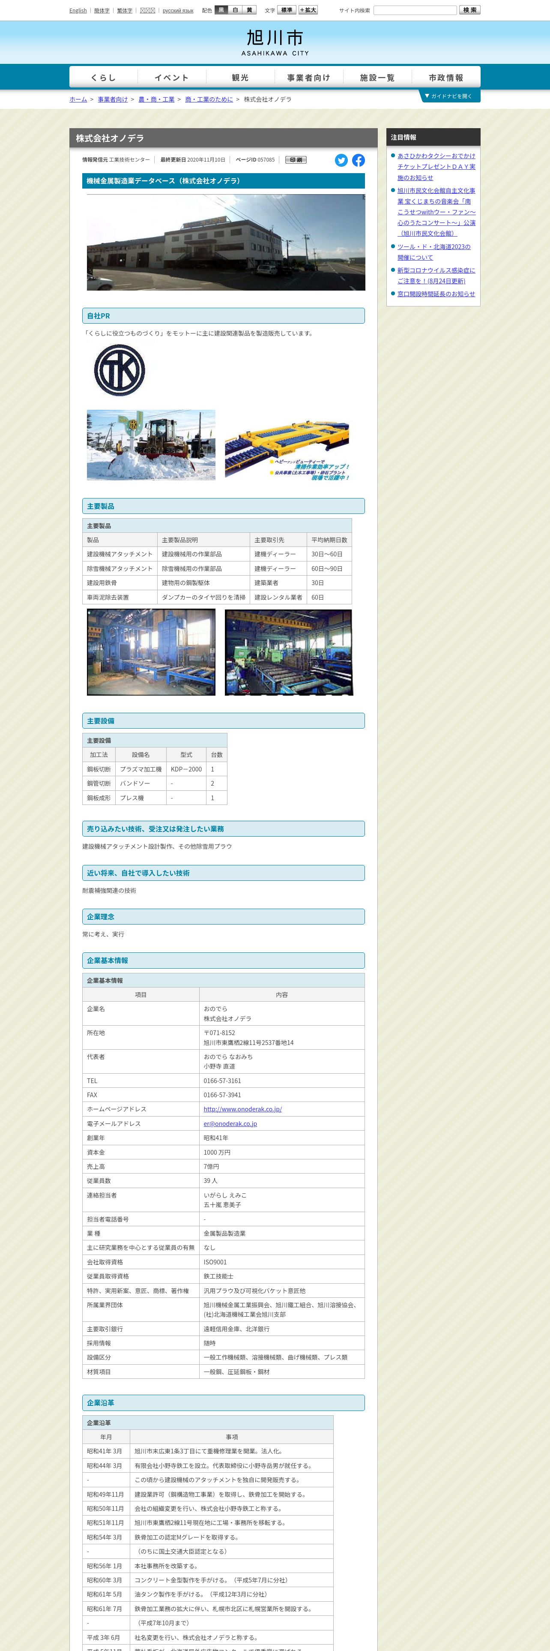Click the site search input field
Screen dimensions: 550x1651
(415, 10)
